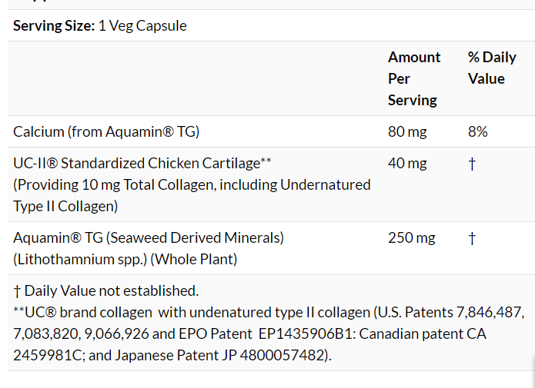Select the Amount Per Serving column header
Screen dimensions: 535x388
414,78
